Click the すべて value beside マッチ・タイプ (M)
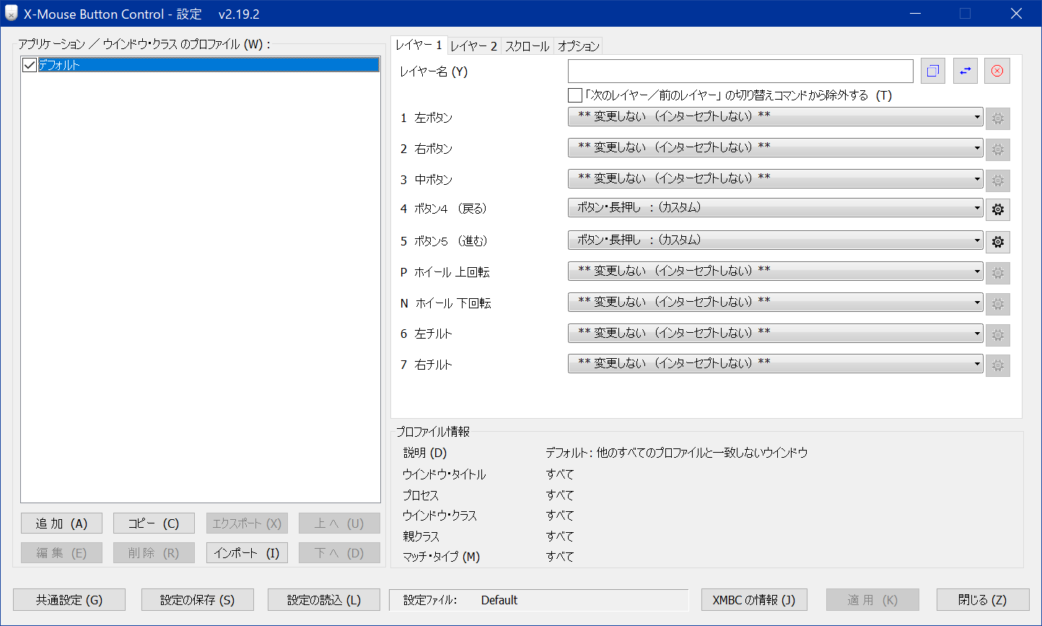The width and height of the screenshot is (1042, 626). click(560, 557)
